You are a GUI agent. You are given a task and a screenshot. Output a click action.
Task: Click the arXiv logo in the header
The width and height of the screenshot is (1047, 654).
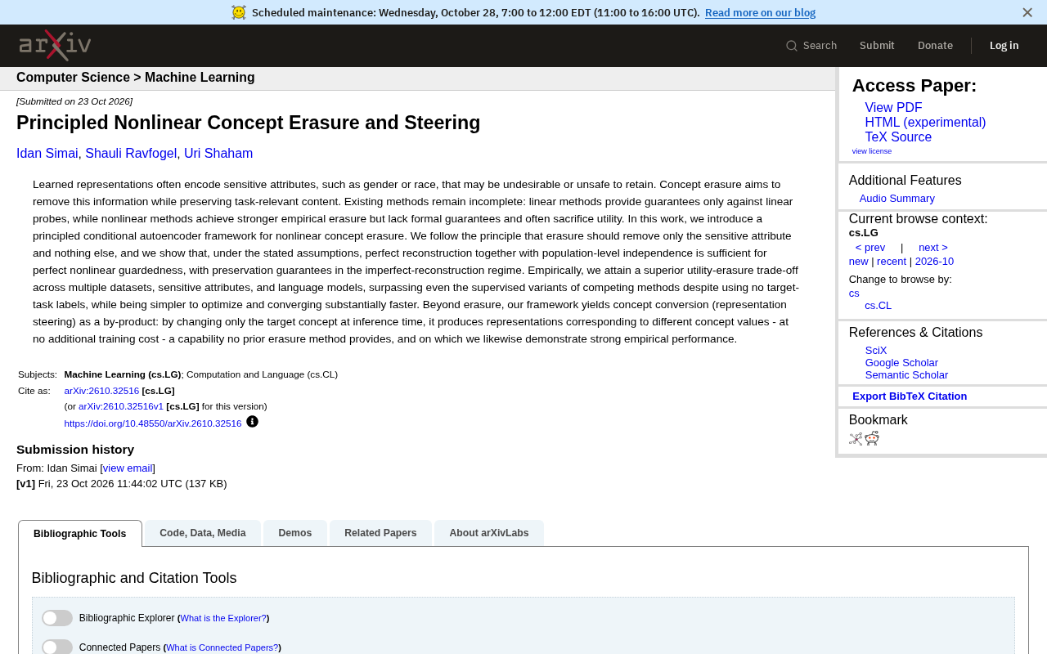tap(55, 46)
